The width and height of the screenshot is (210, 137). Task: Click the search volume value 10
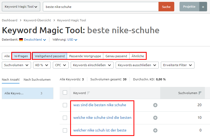click(199, 118)
